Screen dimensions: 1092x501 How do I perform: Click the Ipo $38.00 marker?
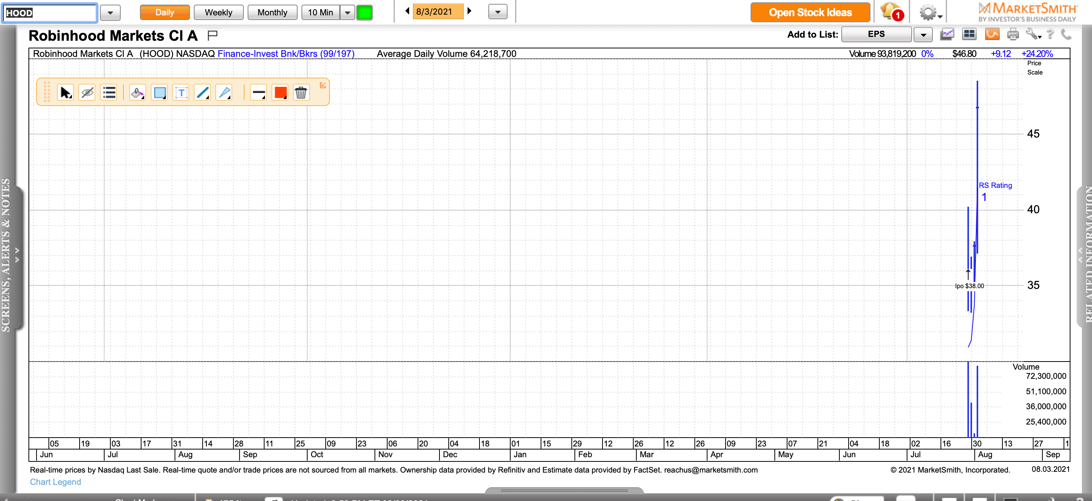(x=969, y=286)
